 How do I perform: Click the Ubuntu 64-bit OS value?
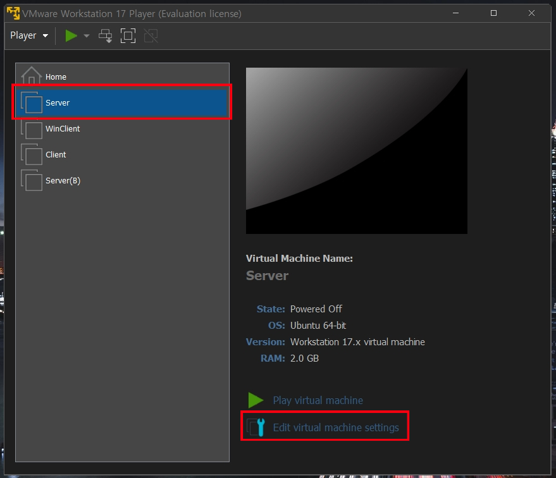(318, 325)
